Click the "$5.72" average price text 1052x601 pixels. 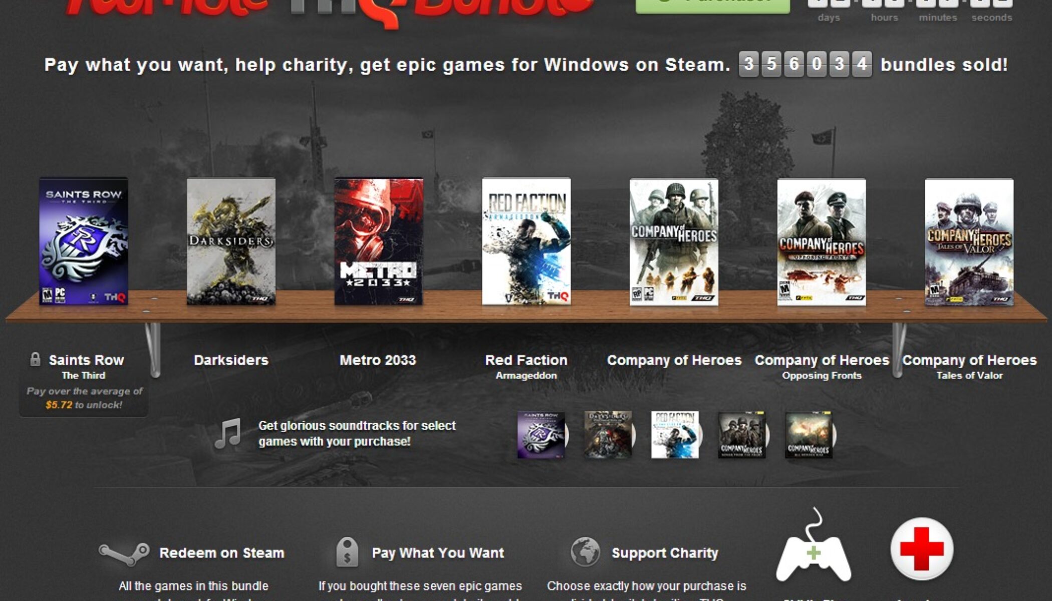pos(59,405)
